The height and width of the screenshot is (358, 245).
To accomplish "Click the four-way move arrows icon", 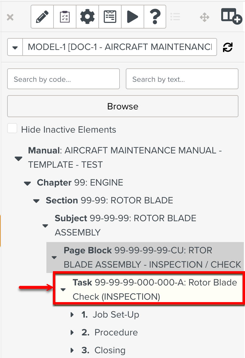I will pyautogui.click(x=205, y=17).
